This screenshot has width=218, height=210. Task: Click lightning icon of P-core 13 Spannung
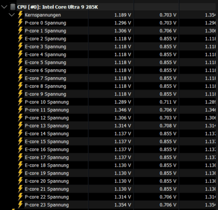coord(20,126)
